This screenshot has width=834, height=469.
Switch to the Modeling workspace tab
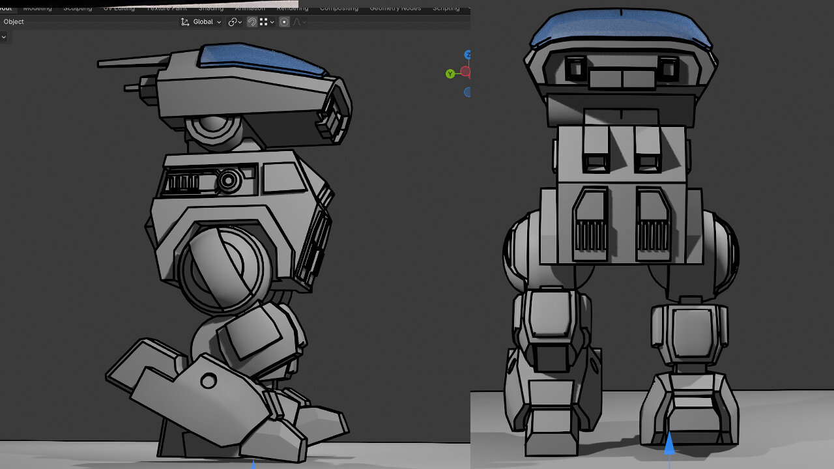[37, 8]
